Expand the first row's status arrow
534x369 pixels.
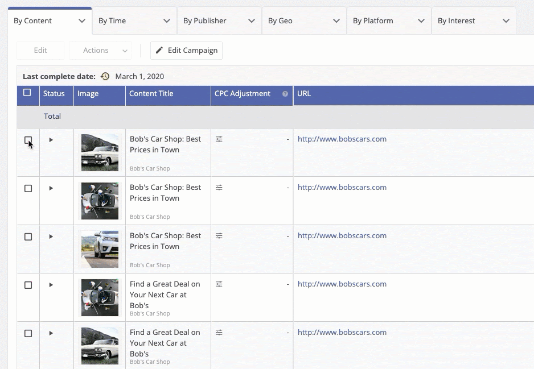tap(51, 139)
